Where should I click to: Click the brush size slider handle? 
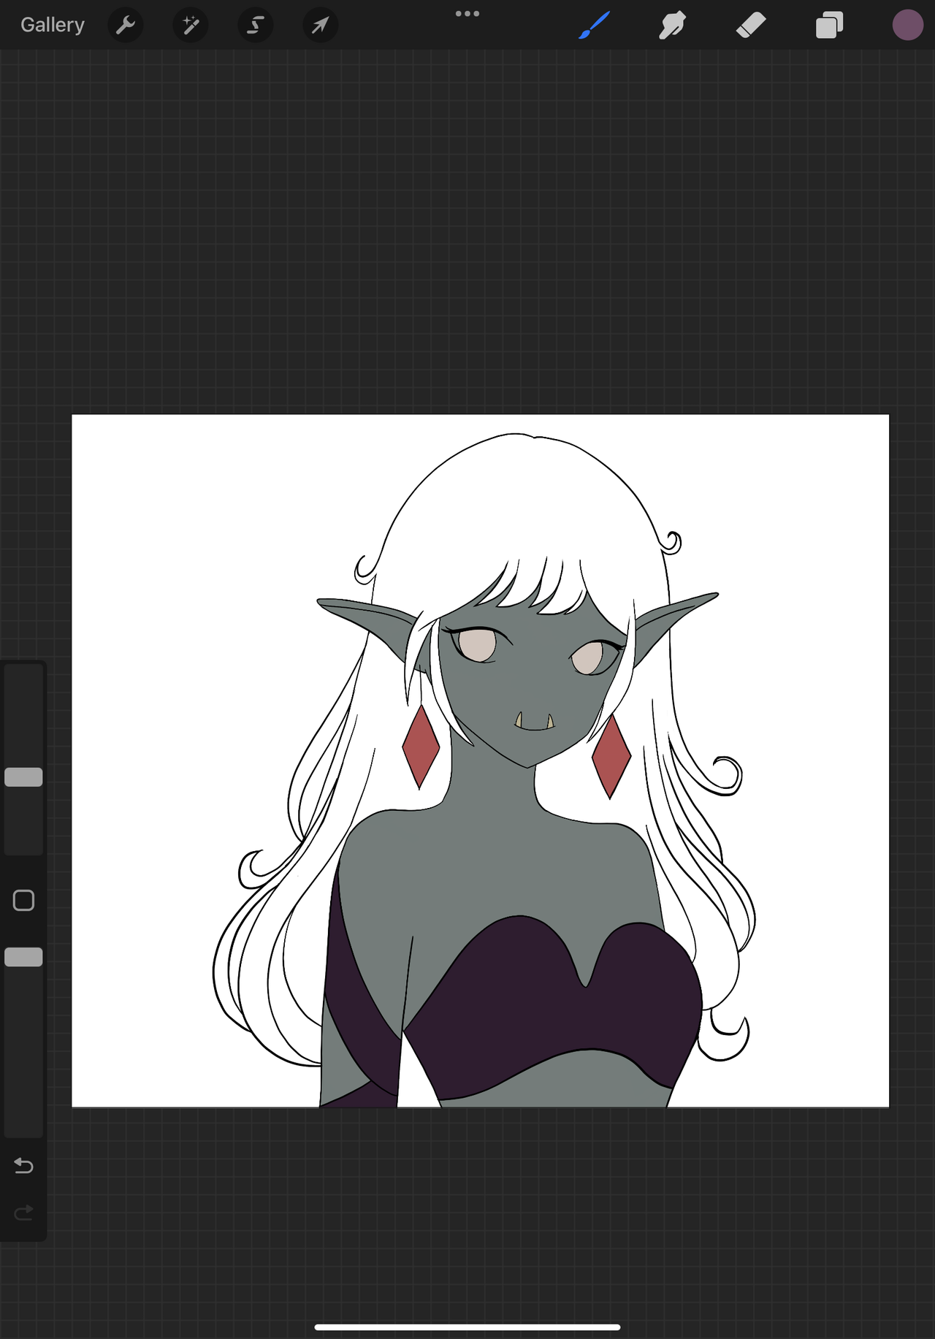click(x=23, y=777)
